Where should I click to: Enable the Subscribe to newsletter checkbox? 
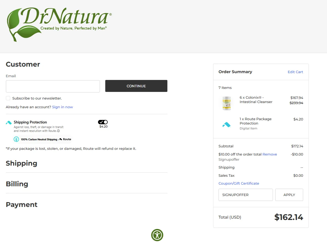(x=8, y=98)
